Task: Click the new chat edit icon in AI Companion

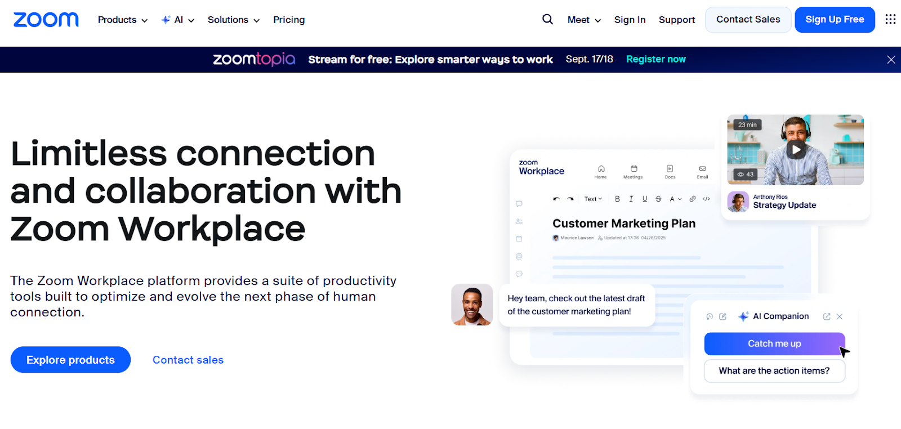Action: pyautogui.click(x=723, y=316)
